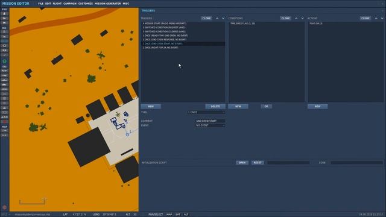This screenshot has height=217, width=386.
Task: Move selected trigger up in list
Action: [x=217, y=18]
